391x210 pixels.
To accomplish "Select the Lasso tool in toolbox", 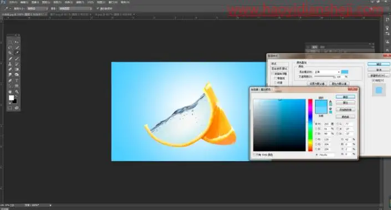I will [10, 47].
